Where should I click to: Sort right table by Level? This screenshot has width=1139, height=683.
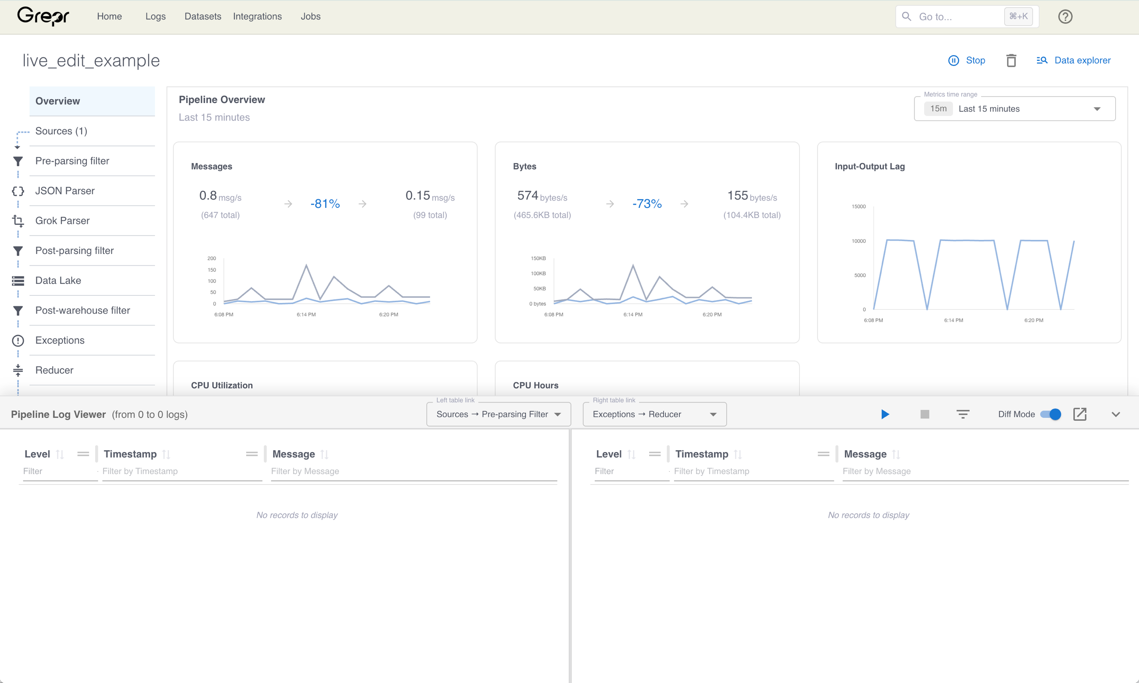[x=631, y=454]
